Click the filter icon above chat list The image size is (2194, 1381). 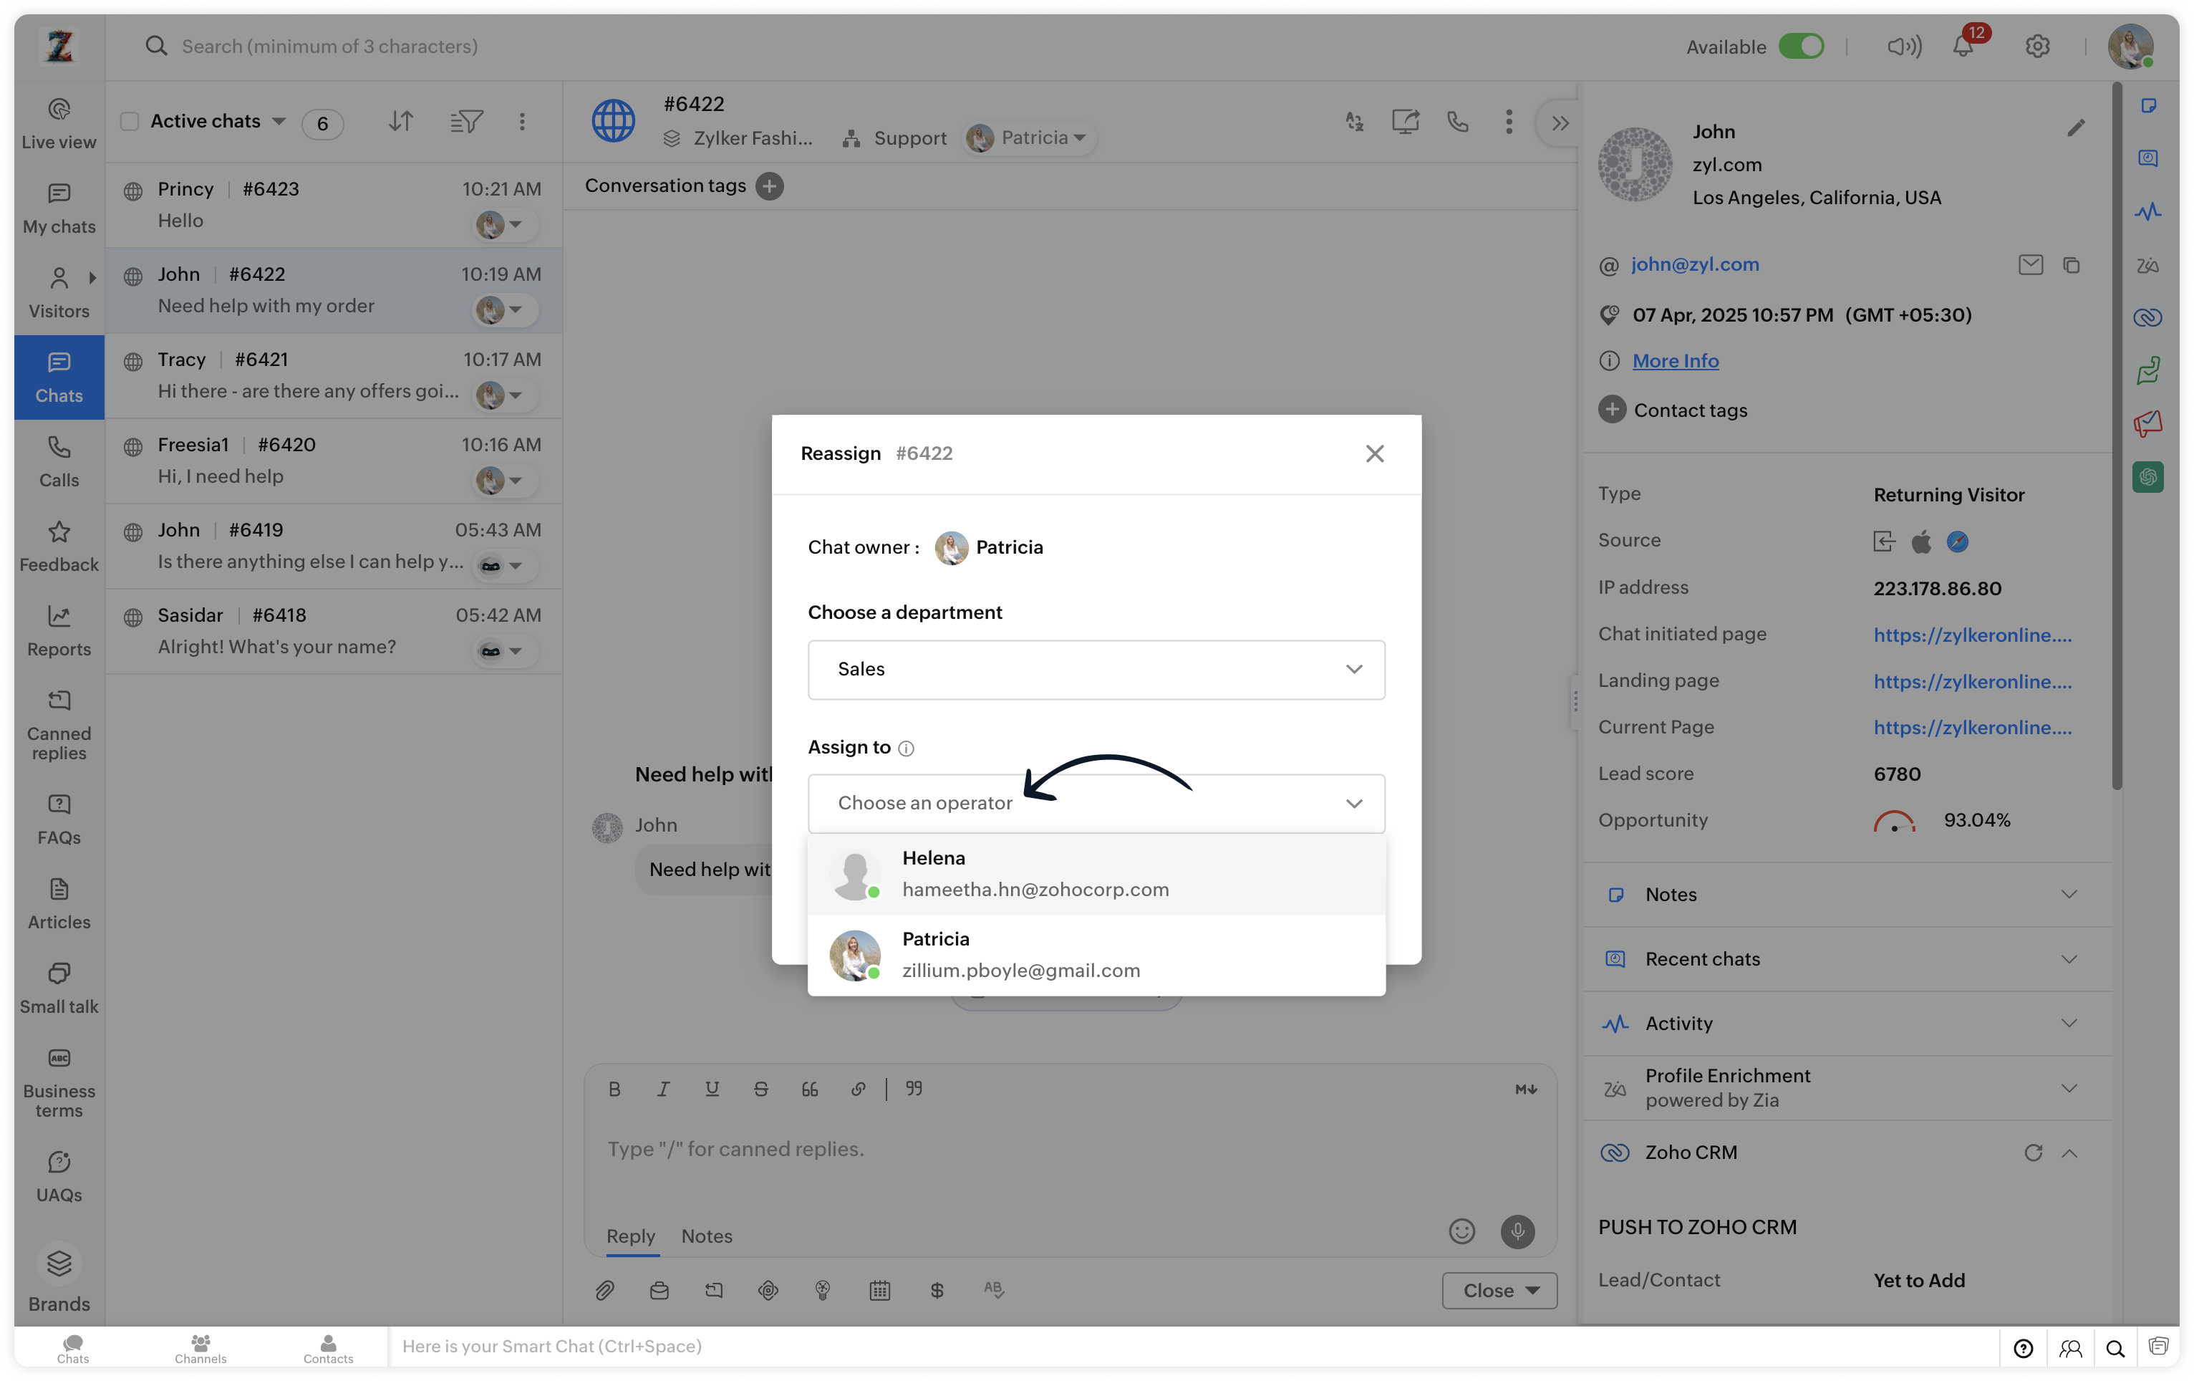[x=466, y=122]
